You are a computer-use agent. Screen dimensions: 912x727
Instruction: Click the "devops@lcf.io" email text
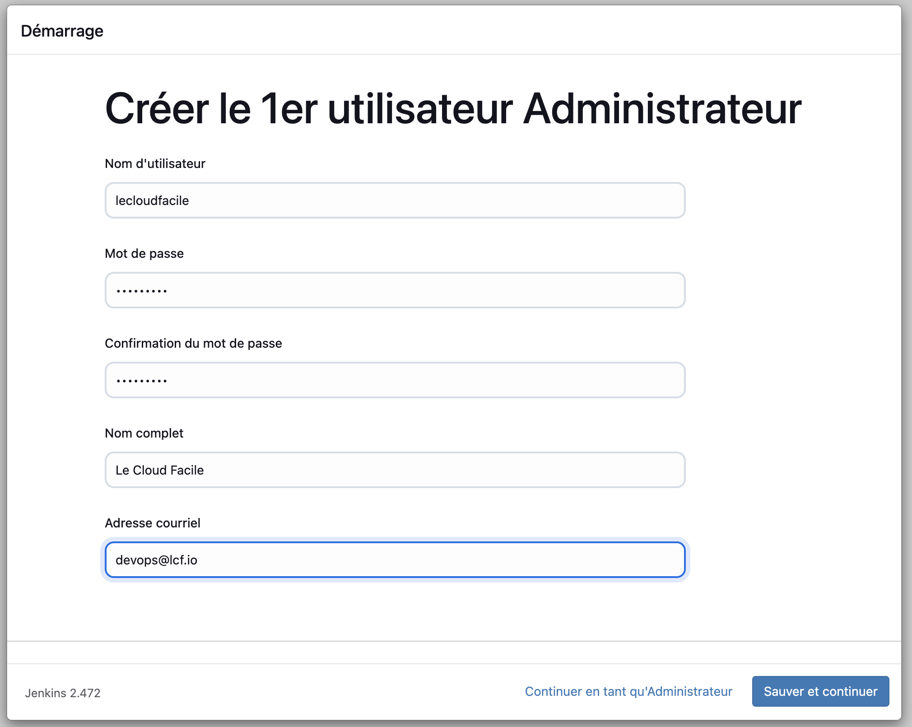pyautogui.click(x=156, y=560)
